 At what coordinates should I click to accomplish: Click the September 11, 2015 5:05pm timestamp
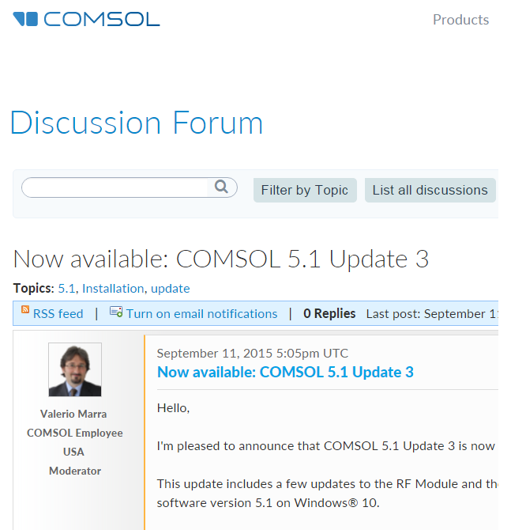(x=252, y=354)
